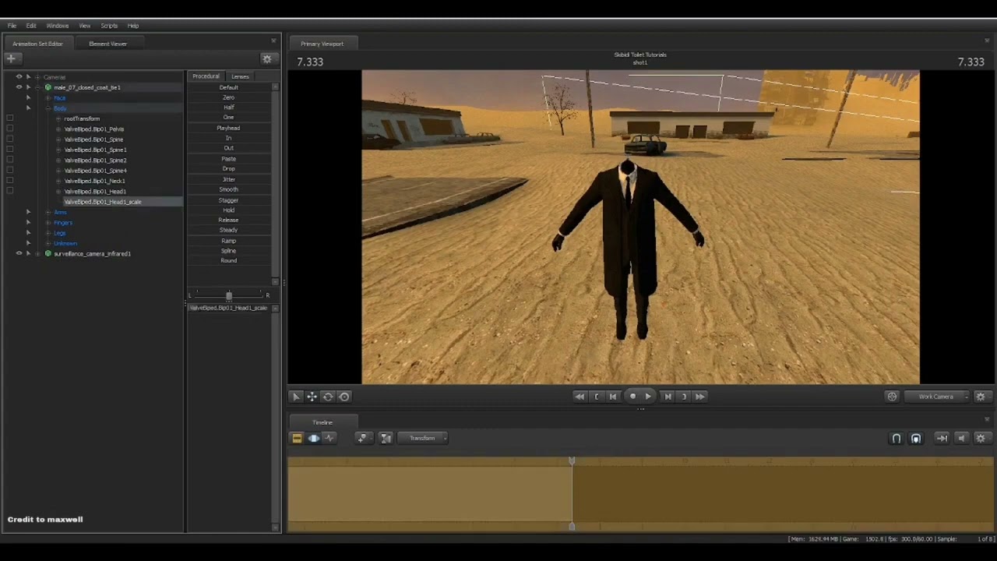Choose the Screen manipulator circle tool
This screenshot has width=997, height=561.
click(x=344, y=397)
